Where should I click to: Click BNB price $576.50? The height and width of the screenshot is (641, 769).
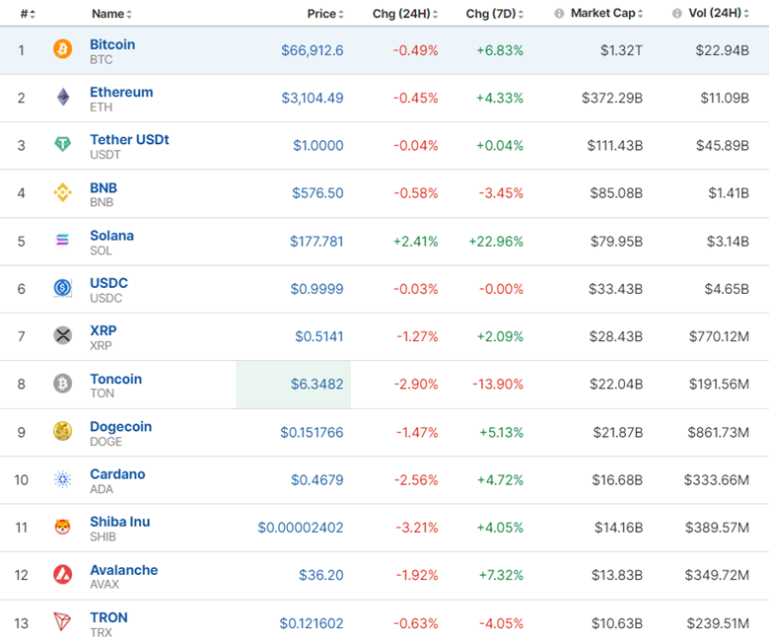pyautogui.click(x=317, y=193)
